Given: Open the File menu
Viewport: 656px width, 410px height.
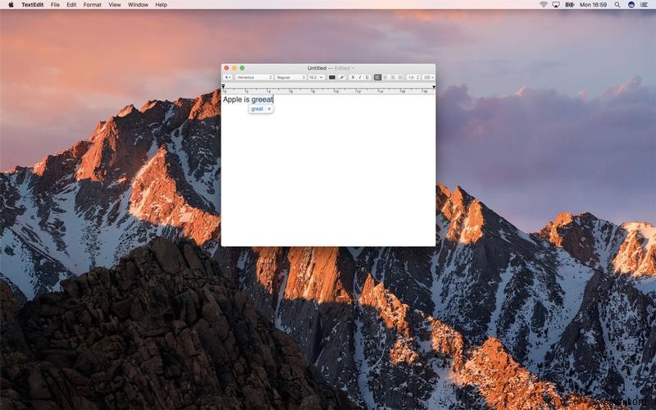Looking at the screenshot, I should 55,5.
